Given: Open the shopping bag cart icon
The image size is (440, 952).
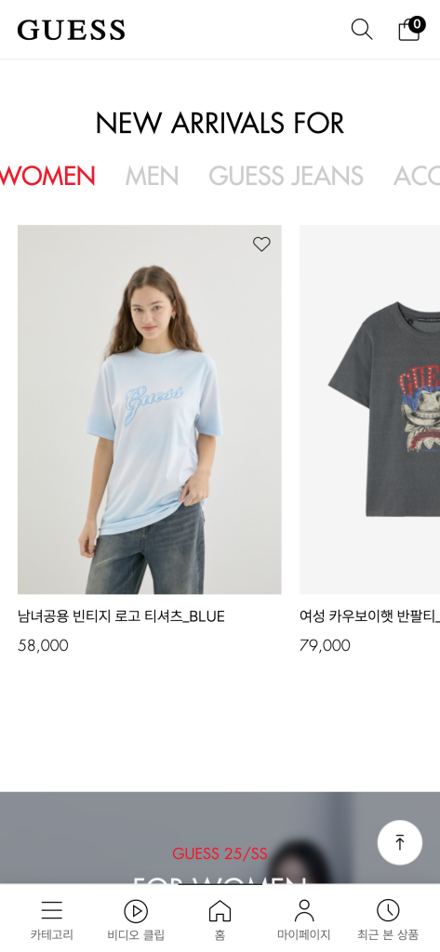Looking at the screenshot, I should coord(410,29).
